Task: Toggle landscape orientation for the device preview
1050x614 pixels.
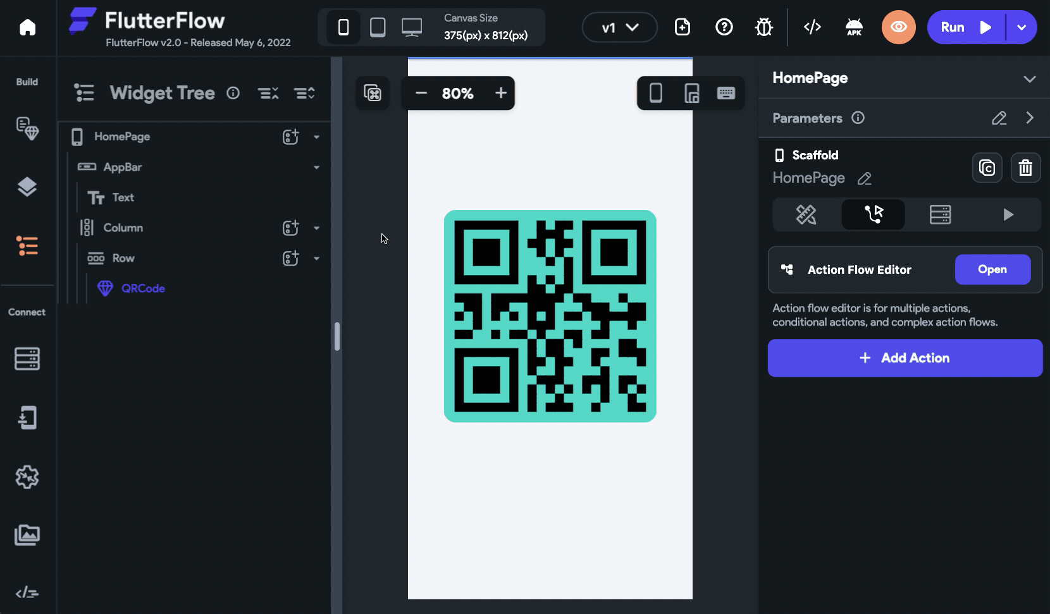Action: click(691, 93)
